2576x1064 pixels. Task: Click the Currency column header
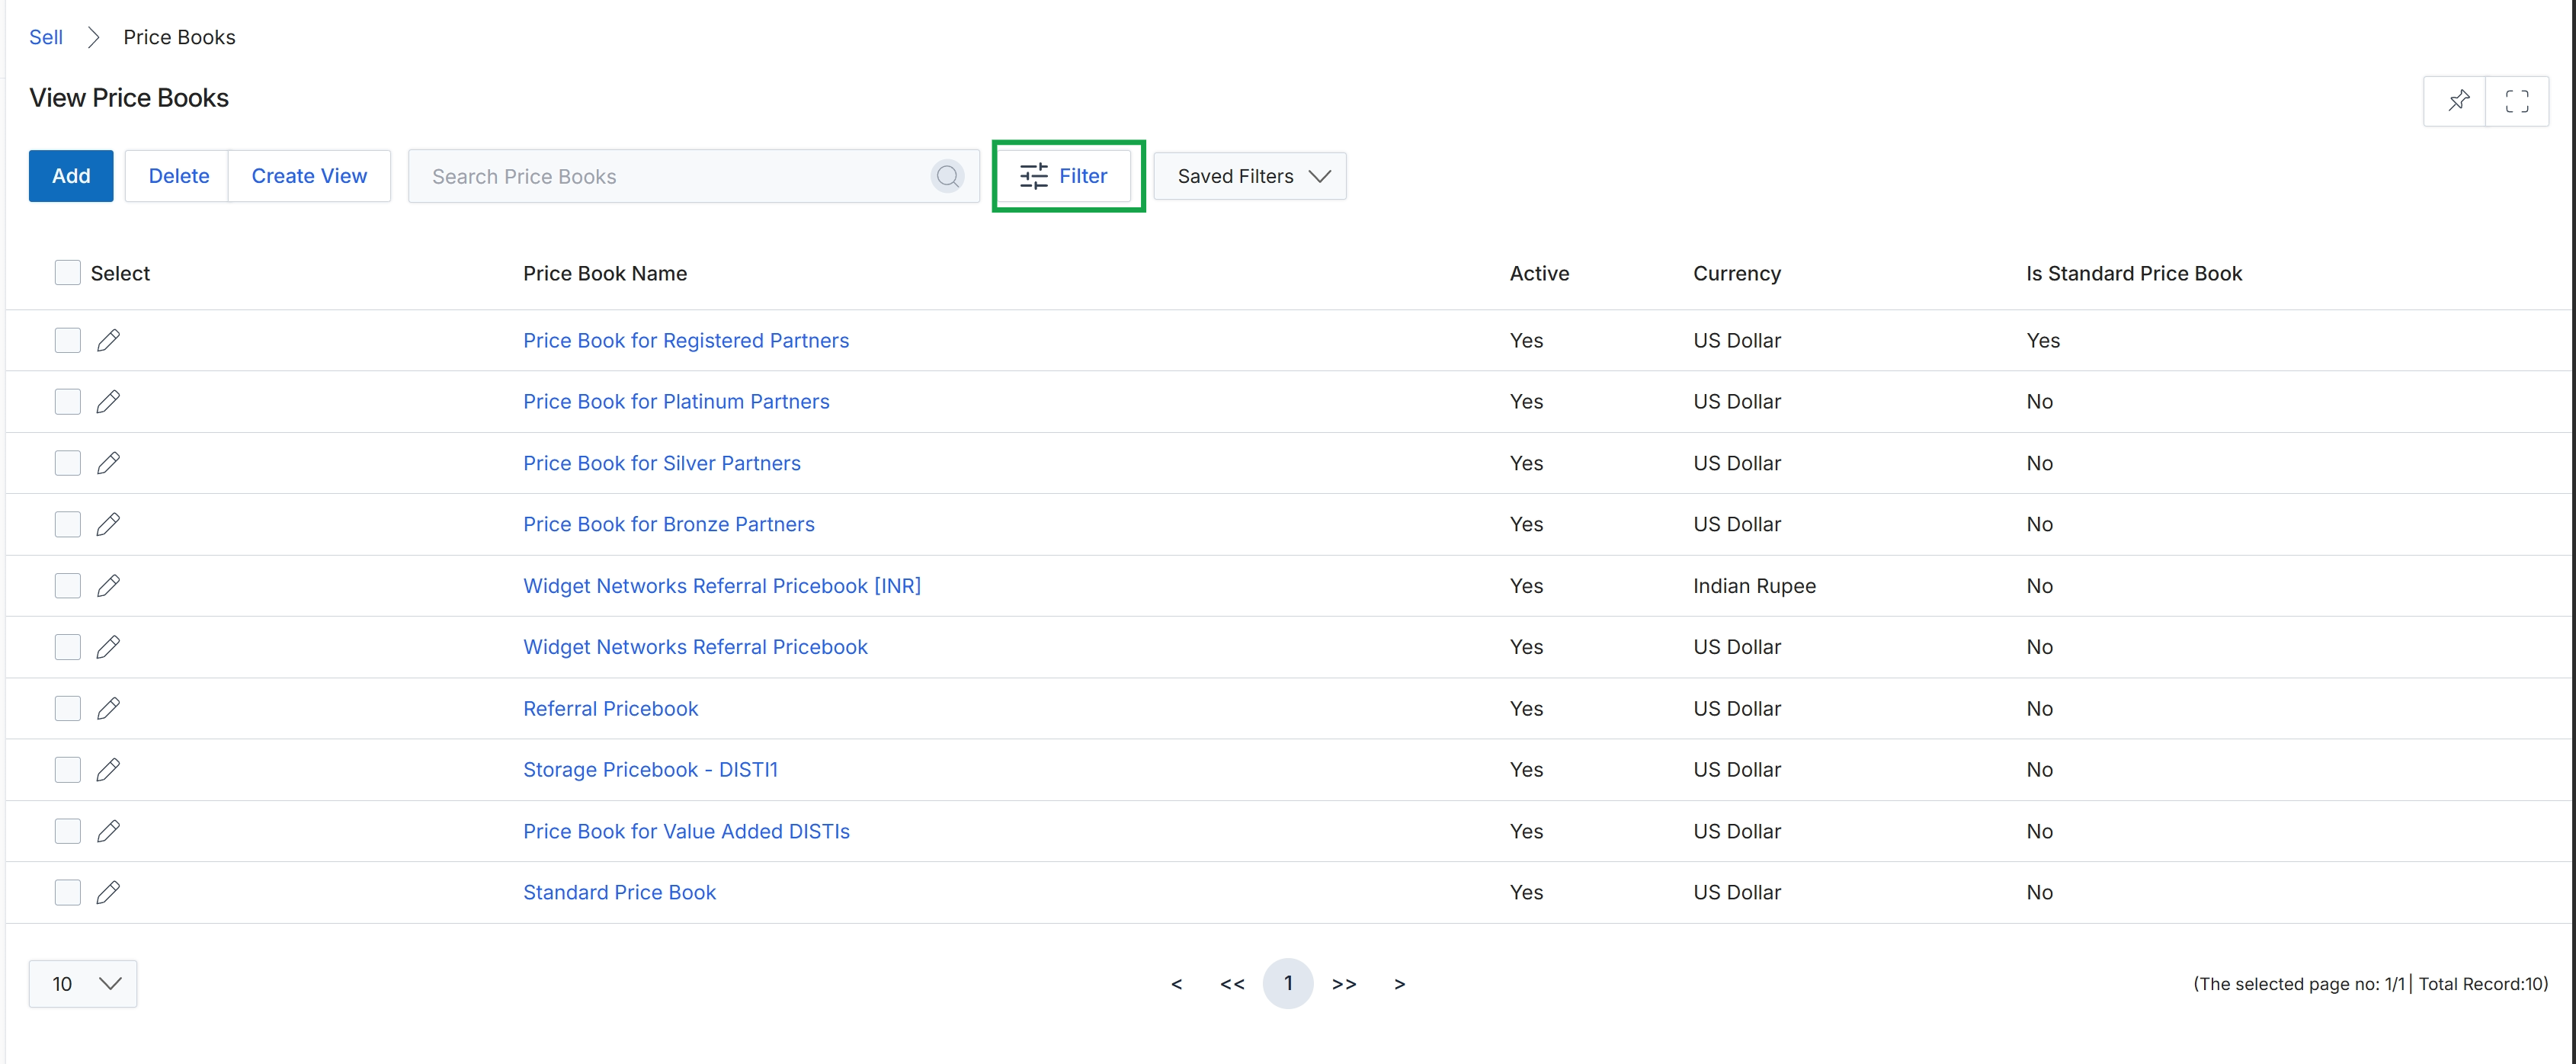(1737, 274)
